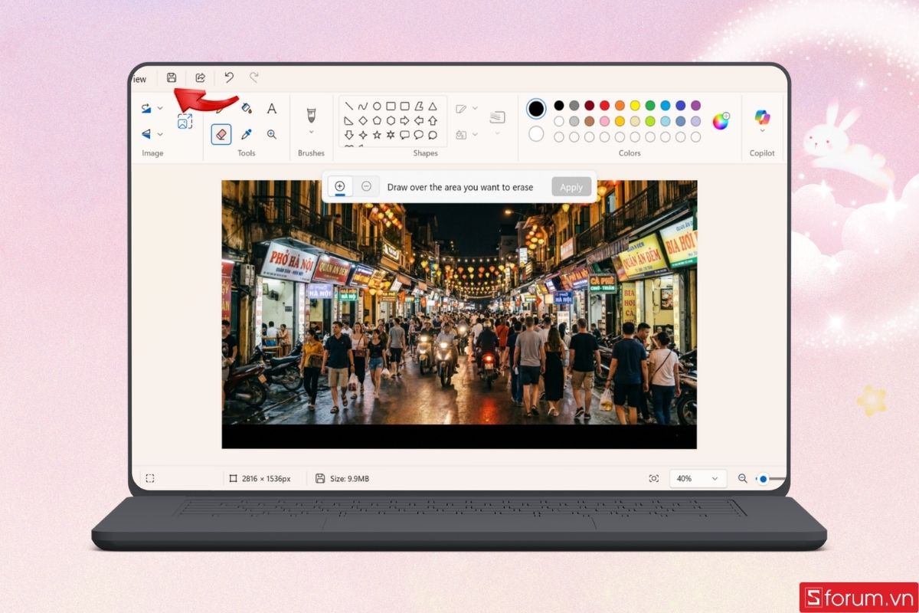Click the Apply button
919x613 pixels.
tap(571, 187)
